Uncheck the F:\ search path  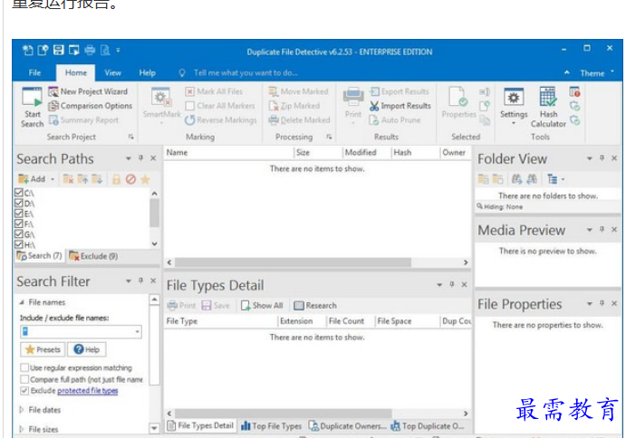(x=18, y=224)
